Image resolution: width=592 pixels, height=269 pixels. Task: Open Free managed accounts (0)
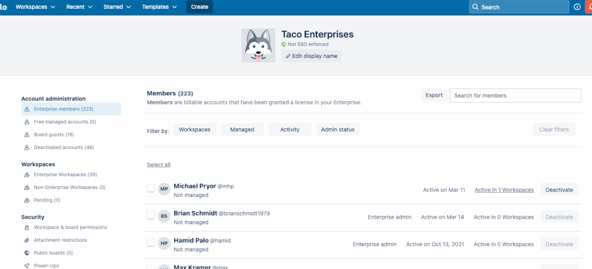click(x=65, y=122)
